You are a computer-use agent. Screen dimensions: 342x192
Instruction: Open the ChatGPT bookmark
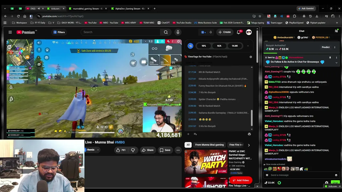click(164, 23)
